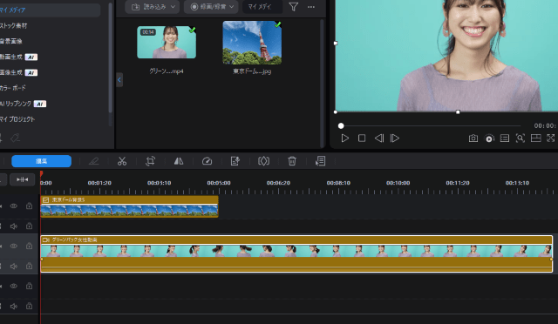This screenshot has width=558, height=324.
Task: Open AIリップシンク in the sidebar
Action: click(23, 104)
